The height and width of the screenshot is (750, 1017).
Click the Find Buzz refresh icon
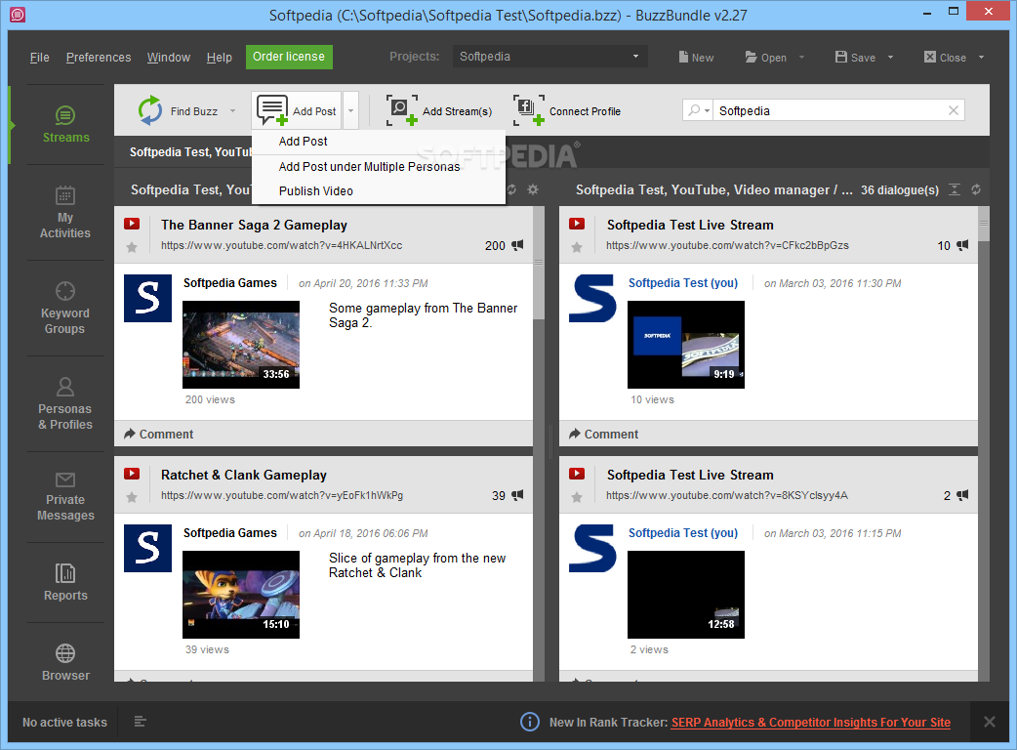(x=150, y=110)
